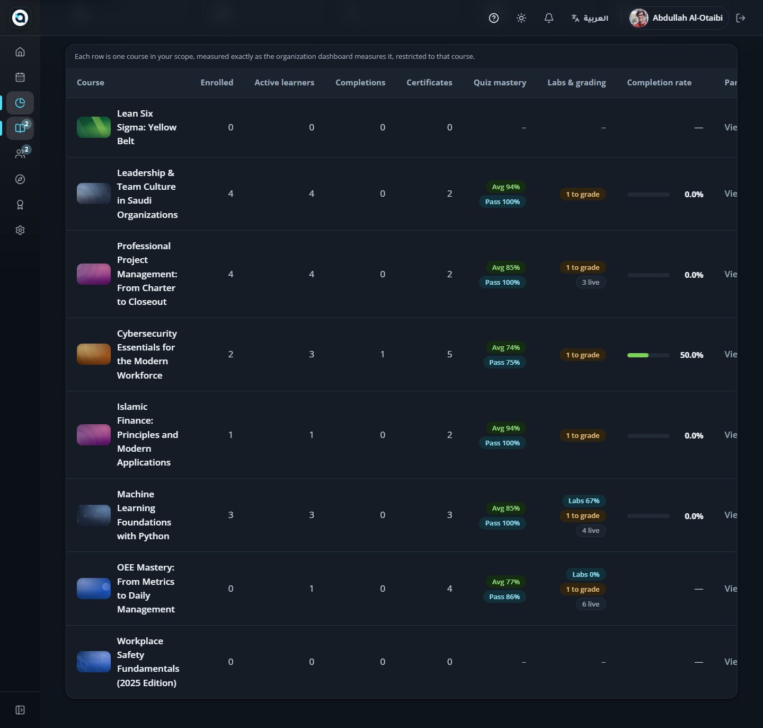Click the 'Avg 74%' badge for Cybersecurity
The width and height of the screenshot is (763, 728).
(x=506, y=348)
